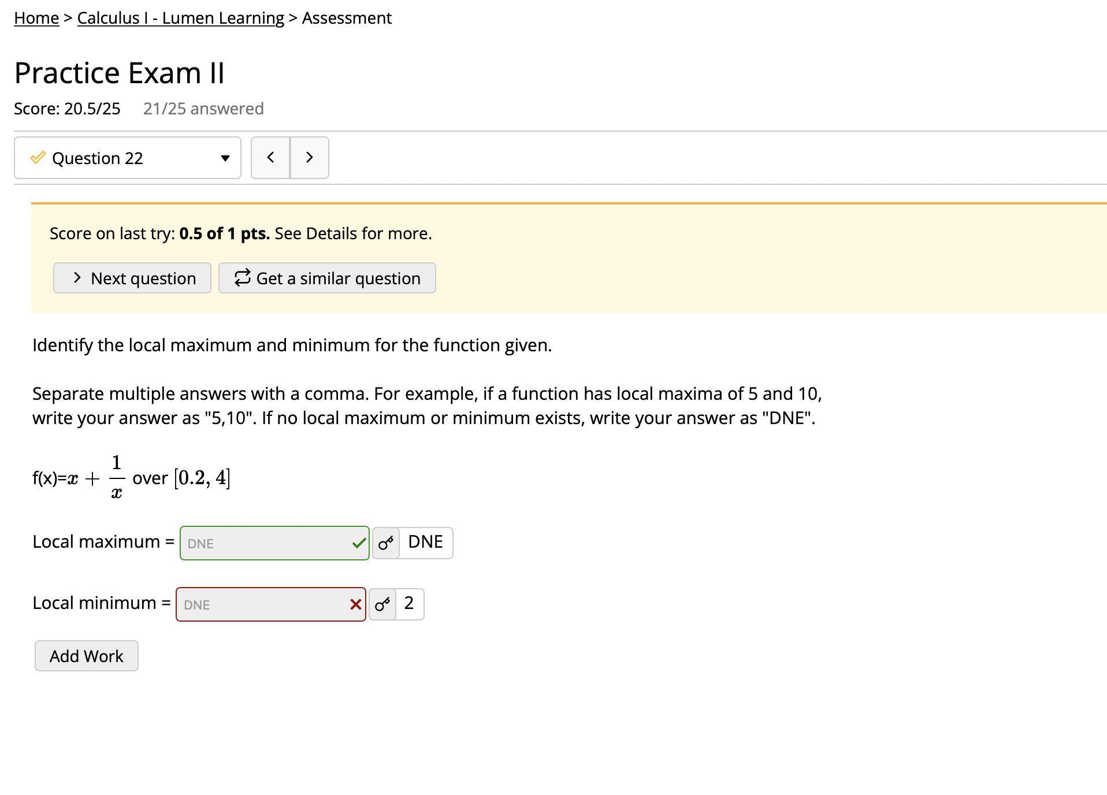
Task: Open Home breadcrumb link
Action: 36,17
